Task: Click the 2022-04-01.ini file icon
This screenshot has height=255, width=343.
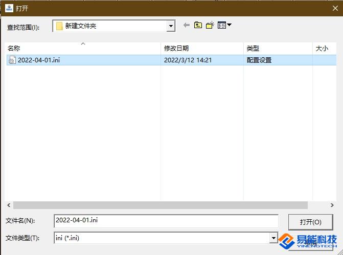Action: coord(12,60)
